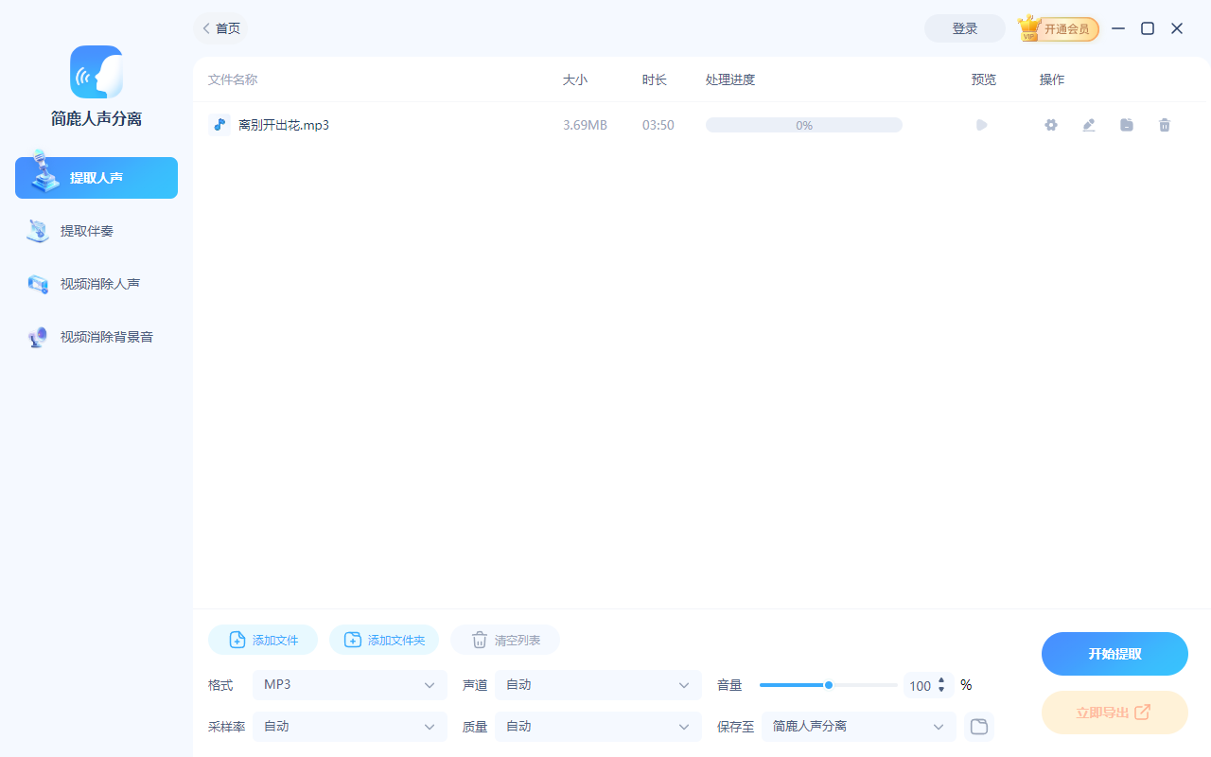The height and width of the screenshot is (757, 1211).
Task: Return to 首页 home page
Action: 220,28
